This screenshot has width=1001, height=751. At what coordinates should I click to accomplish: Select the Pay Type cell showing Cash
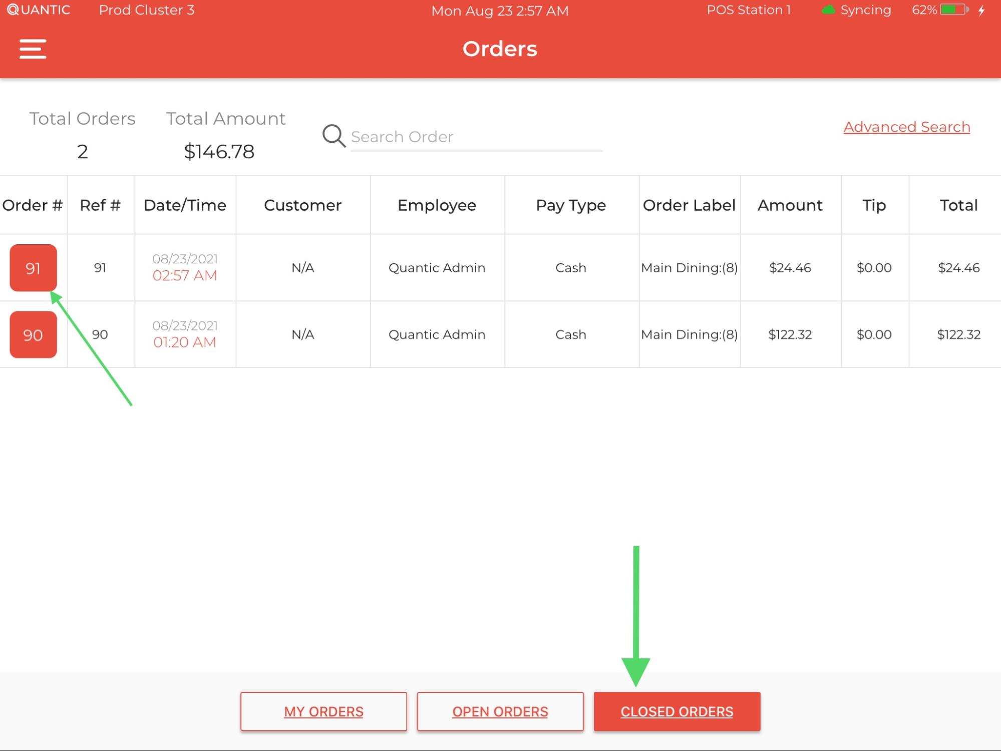(570, 268)
